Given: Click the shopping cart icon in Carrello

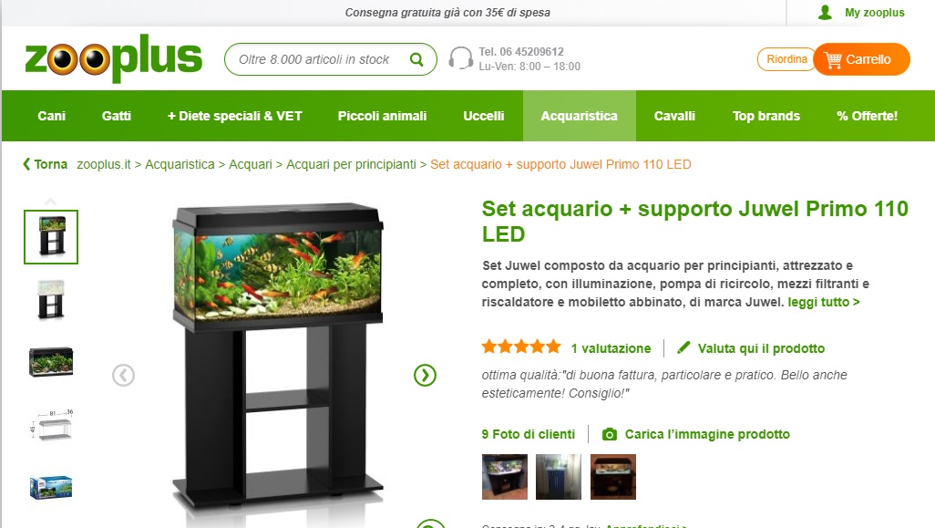Looking at the screenshot, I should [x=832, y=59].
